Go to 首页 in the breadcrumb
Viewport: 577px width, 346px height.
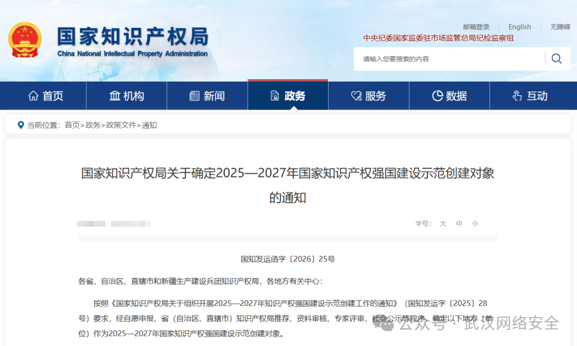72,125
